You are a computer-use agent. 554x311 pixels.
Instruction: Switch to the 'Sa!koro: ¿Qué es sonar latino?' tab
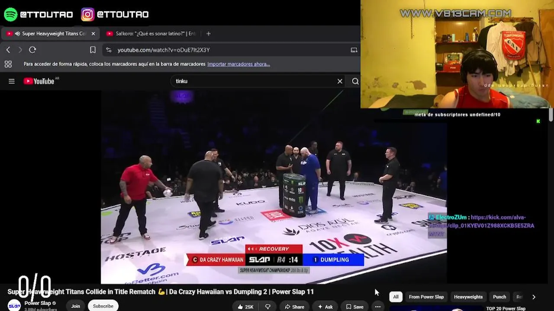point(151,34)
